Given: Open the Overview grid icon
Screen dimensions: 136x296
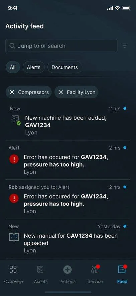Looking at the screenshot, I should point(13,269).
